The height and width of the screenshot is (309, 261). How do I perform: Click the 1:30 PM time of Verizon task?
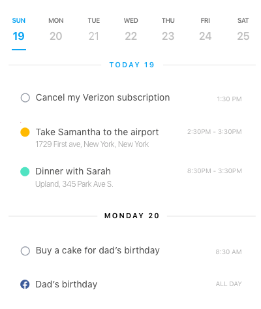coord(229,99)
